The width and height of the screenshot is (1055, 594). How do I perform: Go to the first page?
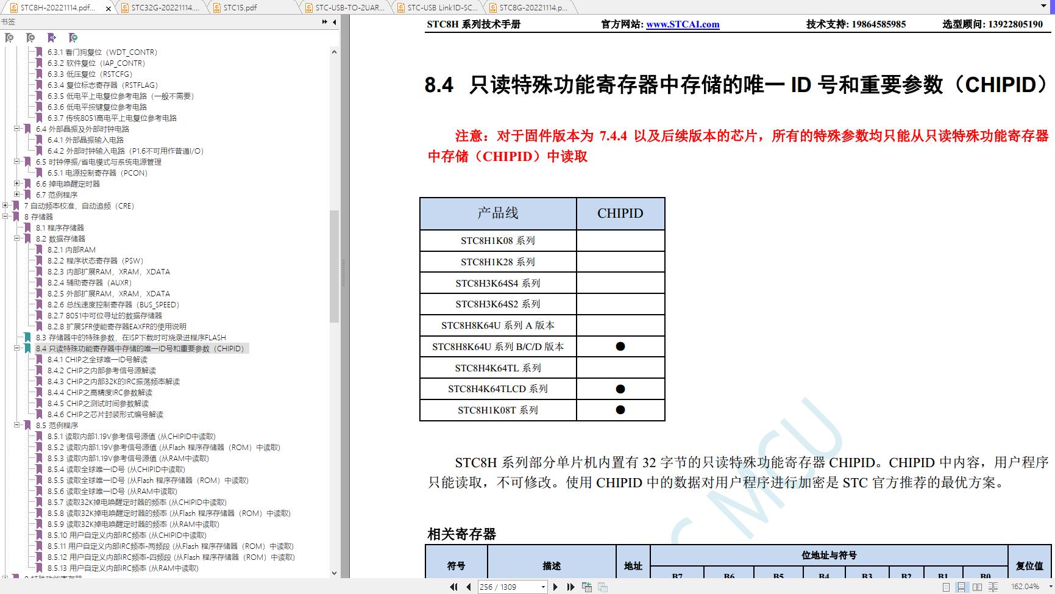[x=453, y=587]
